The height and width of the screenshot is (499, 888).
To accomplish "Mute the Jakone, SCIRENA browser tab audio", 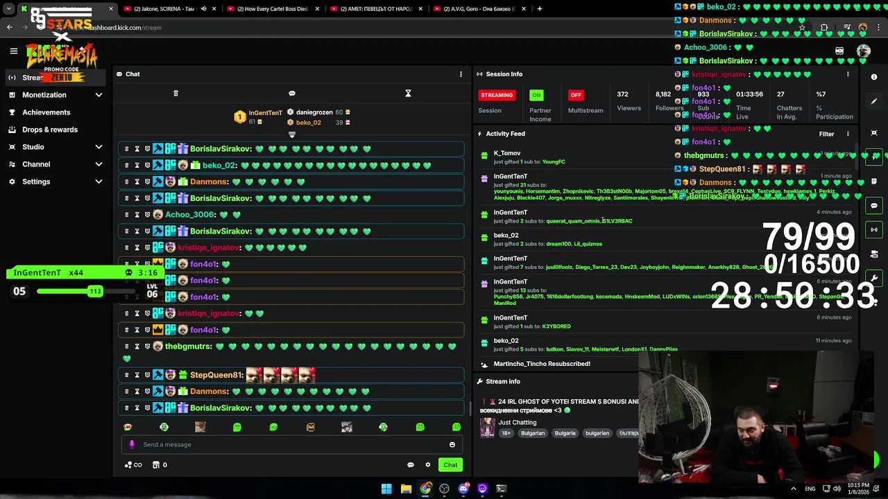I will coord(203,9).
